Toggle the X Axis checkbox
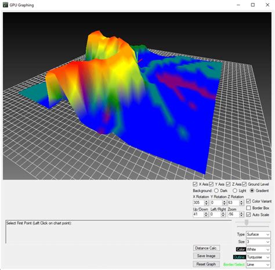This screenshot has height=270, width=275. (x=195, y=184)
